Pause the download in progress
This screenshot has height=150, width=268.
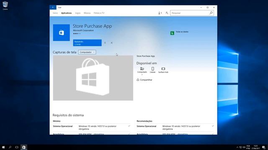point(105,43)
